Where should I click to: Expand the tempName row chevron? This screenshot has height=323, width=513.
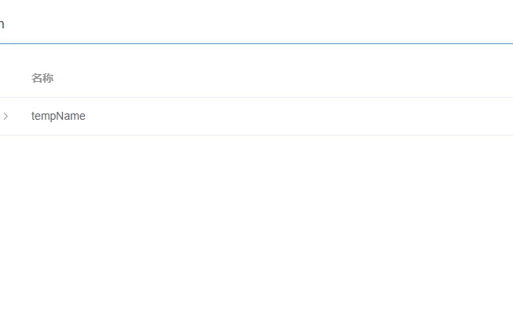click(6, 117)
